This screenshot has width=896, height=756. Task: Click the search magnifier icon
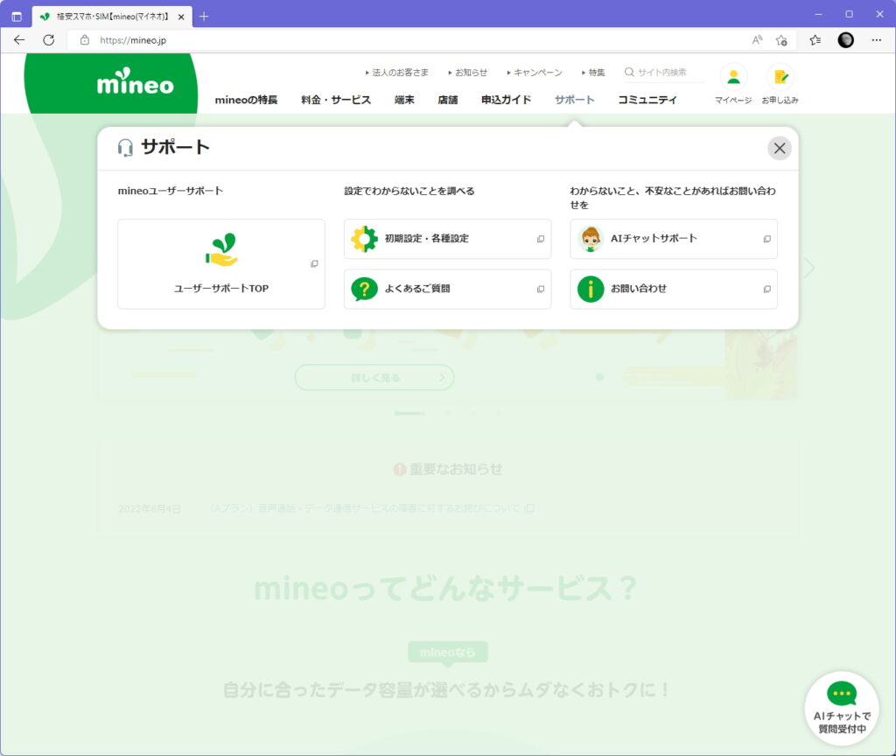tap(629, 72)
